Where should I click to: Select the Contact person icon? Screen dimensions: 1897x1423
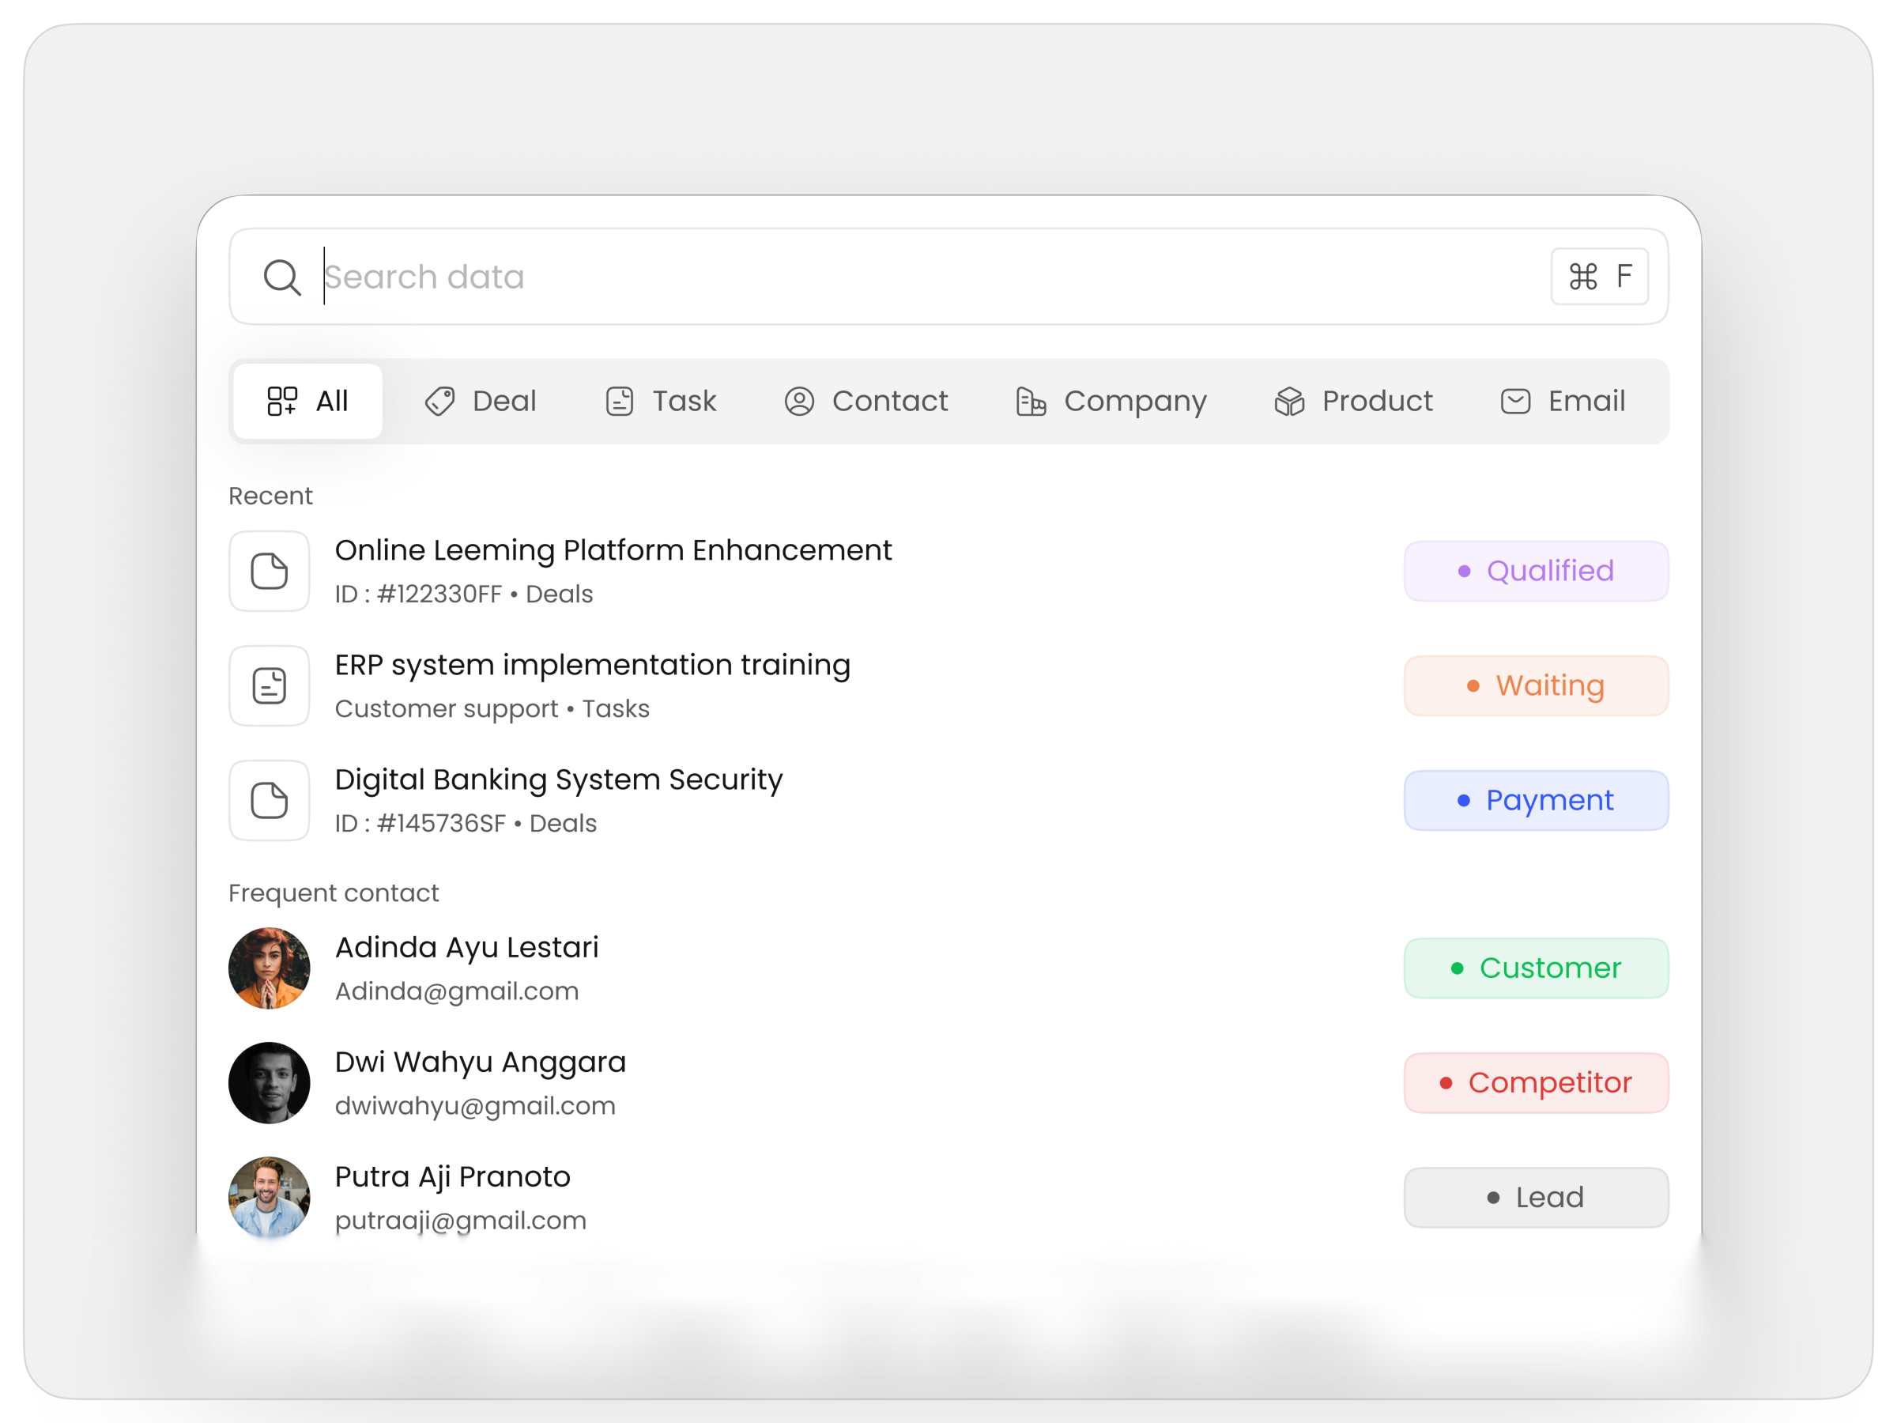coord(798,401)
